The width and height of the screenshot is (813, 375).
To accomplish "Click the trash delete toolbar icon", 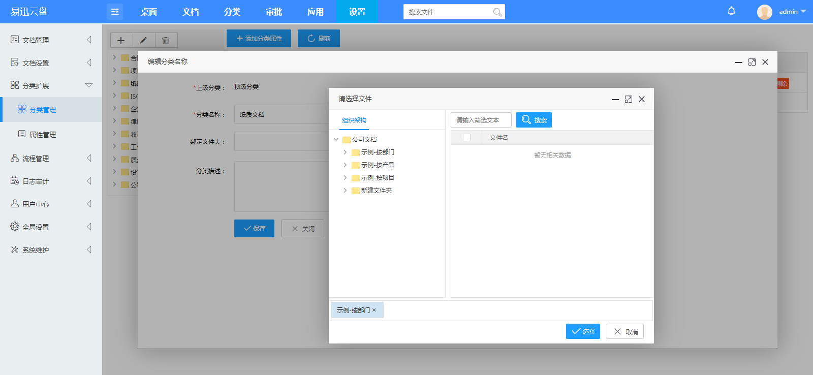I will point(166,40).
